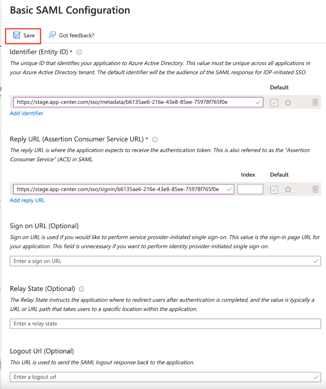Delete the reply URL row using its trash icon

pyautogui.click(x=315, y=189)
